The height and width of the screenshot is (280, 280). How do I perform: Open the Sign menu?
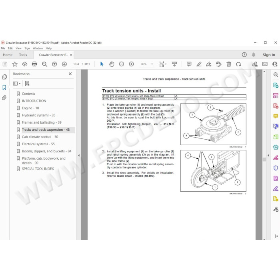pos(27,48)
